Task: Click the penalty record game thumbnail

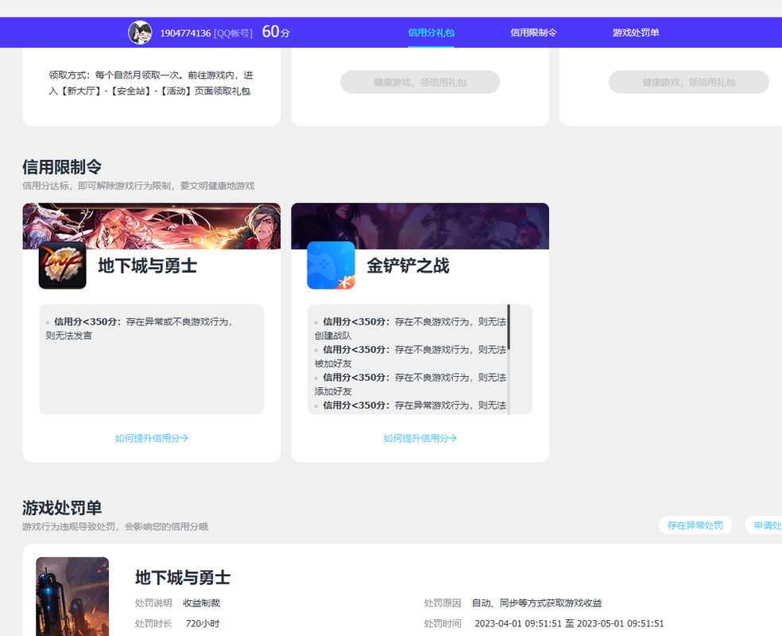Action: coord(72,596)
